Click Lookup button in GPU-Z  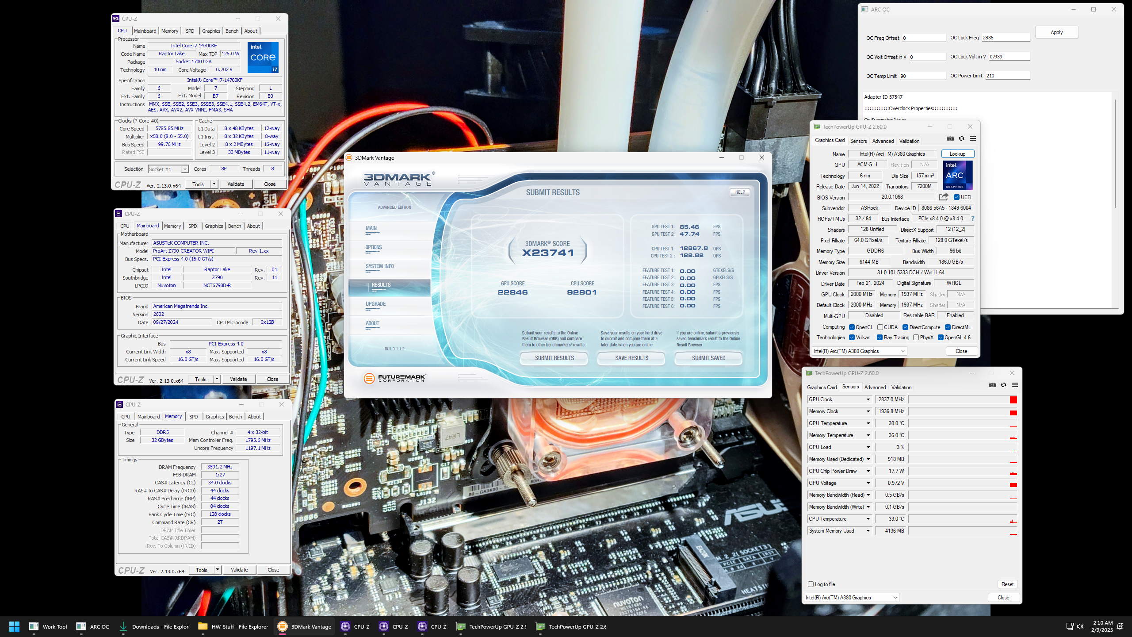pyautogui.click(x=957, y=154)
